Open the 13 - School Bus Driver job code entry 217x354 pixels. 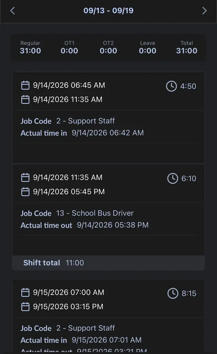click(x=77, y=213)
